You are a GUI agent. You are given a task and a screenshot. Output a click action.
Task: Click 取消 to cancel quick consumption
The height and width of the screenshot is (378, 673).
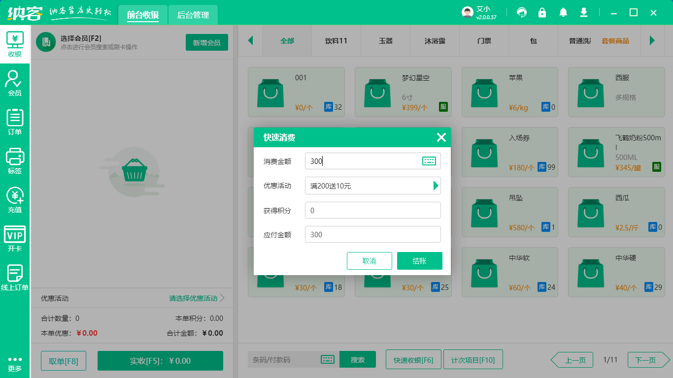click(x=369, y=261)
